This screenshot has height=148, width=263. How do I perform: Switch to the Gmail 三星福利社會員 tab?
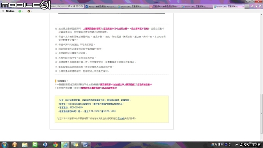coord(165,7)
